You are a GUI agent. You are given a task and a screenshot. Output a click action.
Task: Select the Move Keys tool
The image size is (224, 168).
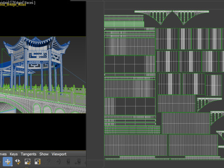[8, 161]
